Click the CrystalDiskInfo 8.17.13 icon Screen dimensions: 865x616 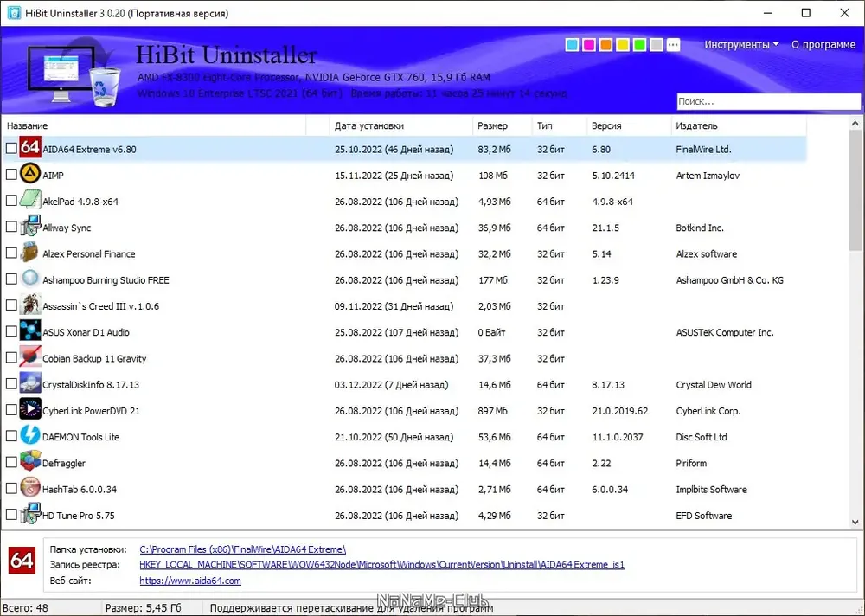click(x=30, y=383)
